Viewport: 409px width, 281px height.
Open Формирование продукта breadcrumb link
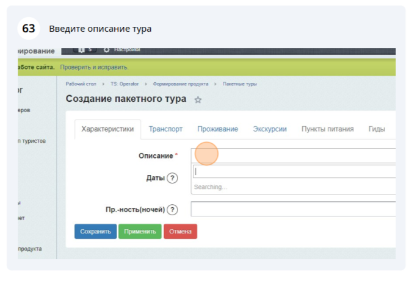[181, 84]
